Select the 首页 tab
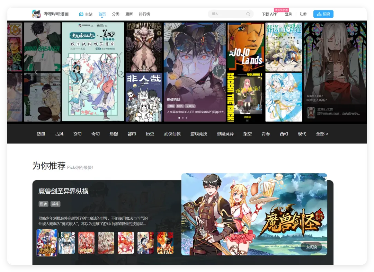The width and height of the screenshot is (374, 272). click(x=102, y=14)
